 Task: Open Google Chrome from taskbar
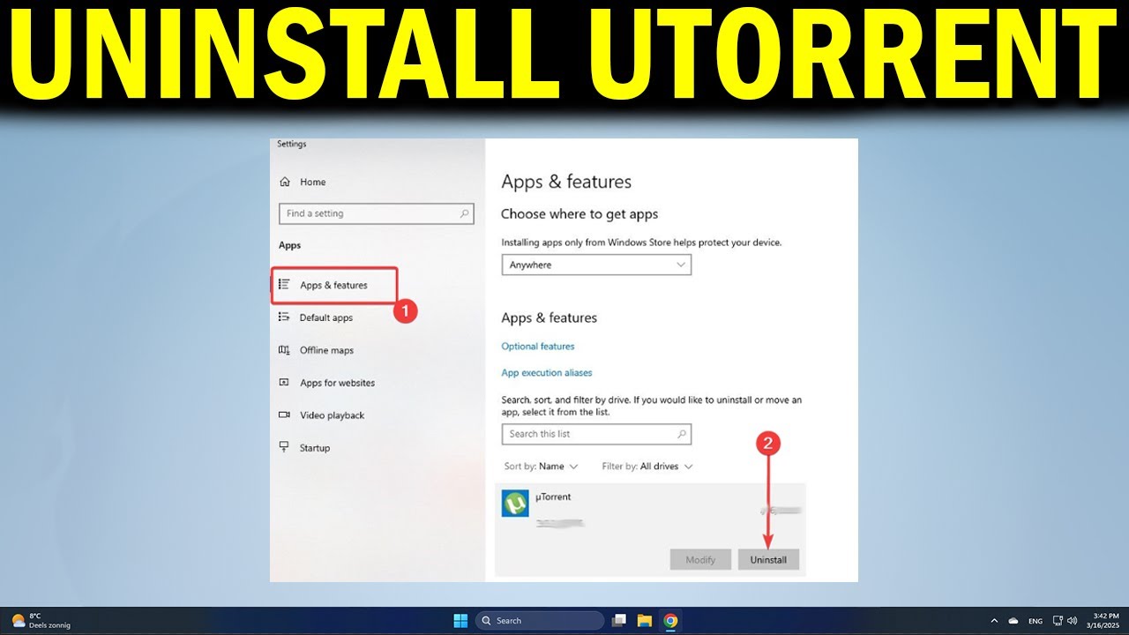point(670,621)
